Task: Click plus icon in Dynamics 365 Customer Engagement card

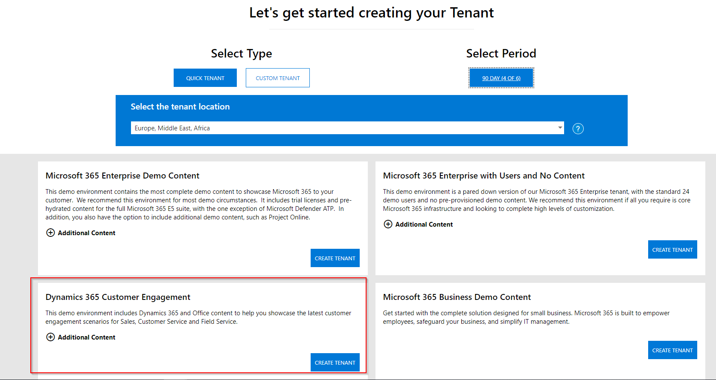Action: pos(50,337)
